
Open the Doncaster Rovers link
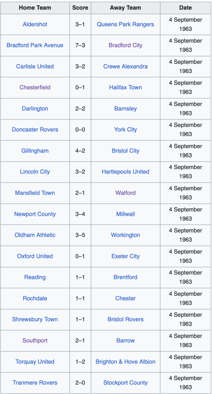pyautogui.click(x=35, y=129)
